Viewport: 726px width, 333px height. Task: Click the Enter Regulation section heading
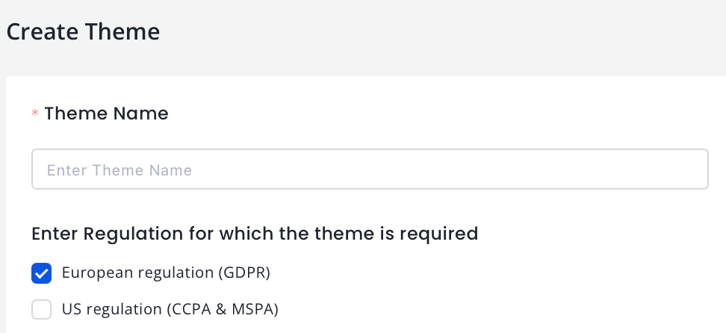(x=255, y=234)
